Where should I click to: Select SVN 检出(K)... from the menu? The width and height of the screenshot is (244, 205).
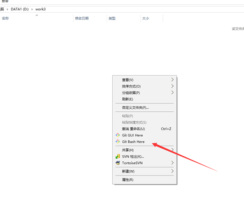click(144, 157)
